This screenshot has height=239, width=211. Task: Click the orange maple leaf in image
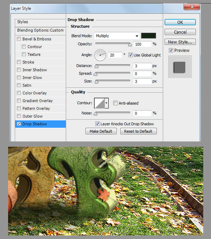pos(104,195)
